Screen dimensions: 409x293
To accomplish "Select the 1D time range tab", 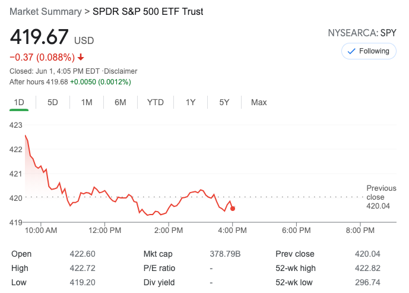I will point(19,102).
